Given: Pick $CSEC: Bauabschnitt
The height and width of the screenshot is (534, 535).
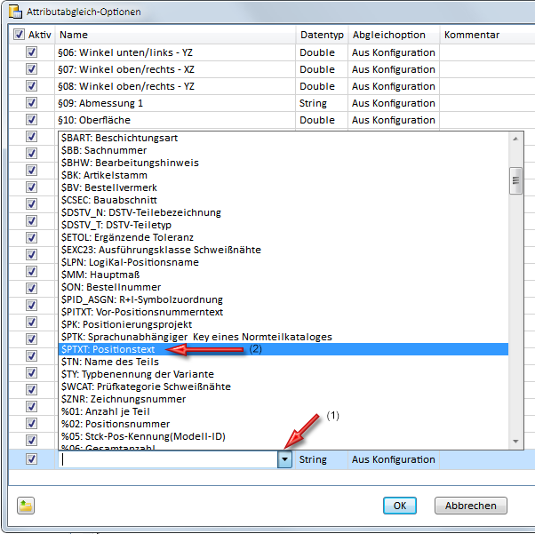Looking at the screenshot, I should coord(283,200).
